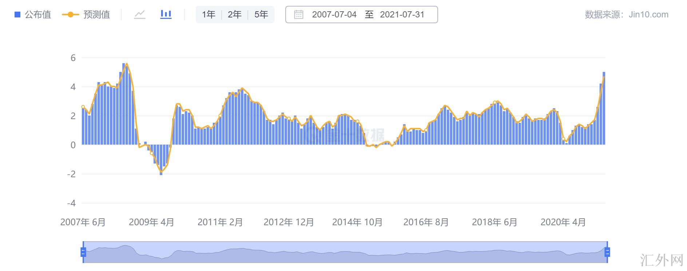Switch to line chart view icon

tap(140, 15)
